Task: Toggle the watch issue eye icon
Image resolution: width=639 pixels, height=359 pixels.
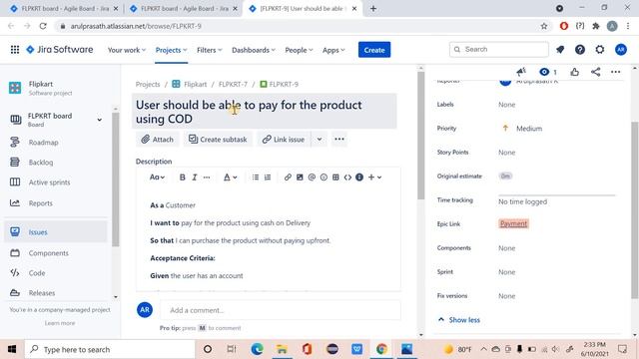Action: (544, 72)
